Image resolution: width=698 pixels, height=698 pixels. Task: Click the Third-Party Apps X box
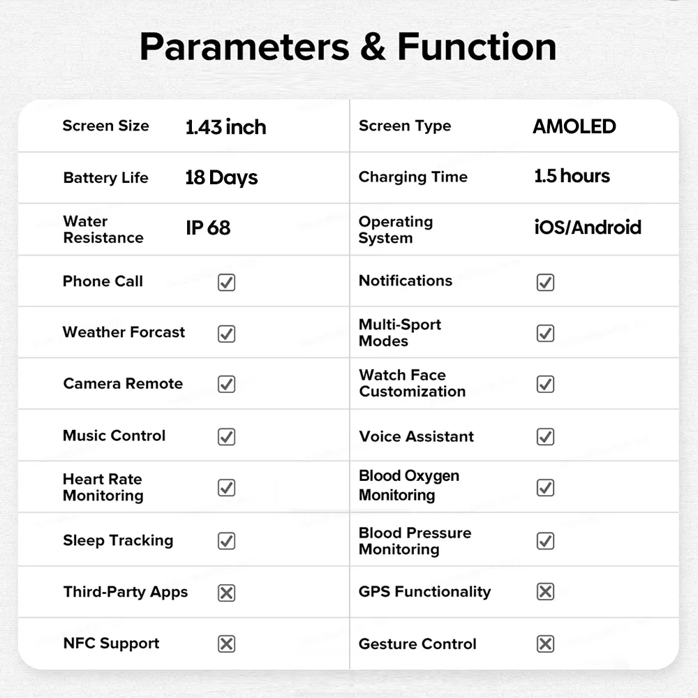(x=226, y=593)
